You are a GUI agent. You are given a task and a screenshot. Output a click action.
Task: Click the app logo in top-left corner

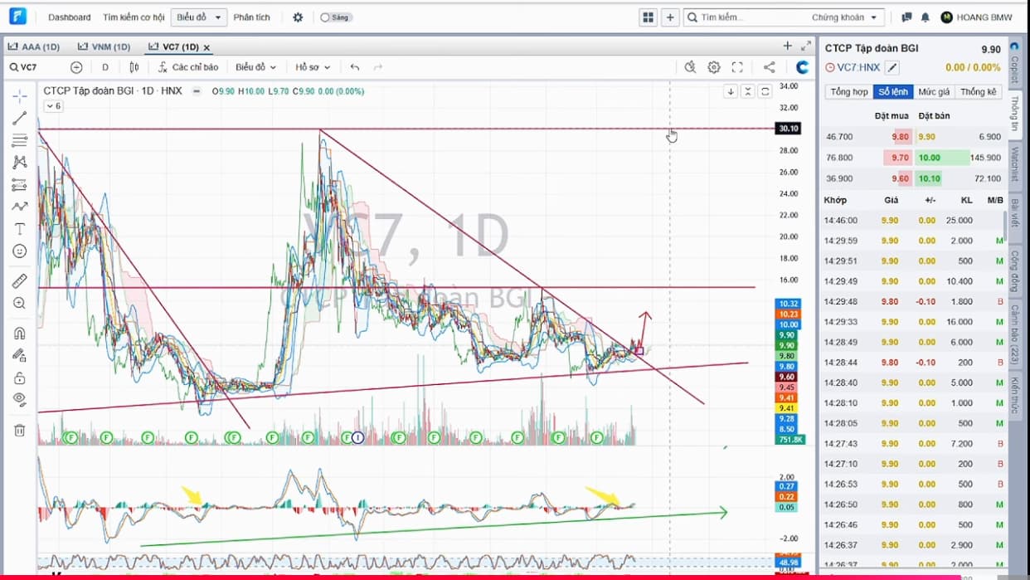click(x=17, y=17)
